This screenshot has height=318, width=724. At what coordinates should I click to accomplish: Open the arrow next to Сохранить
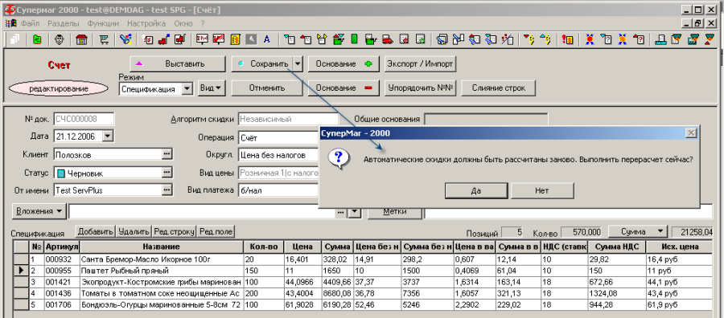(x=298, y=63)
